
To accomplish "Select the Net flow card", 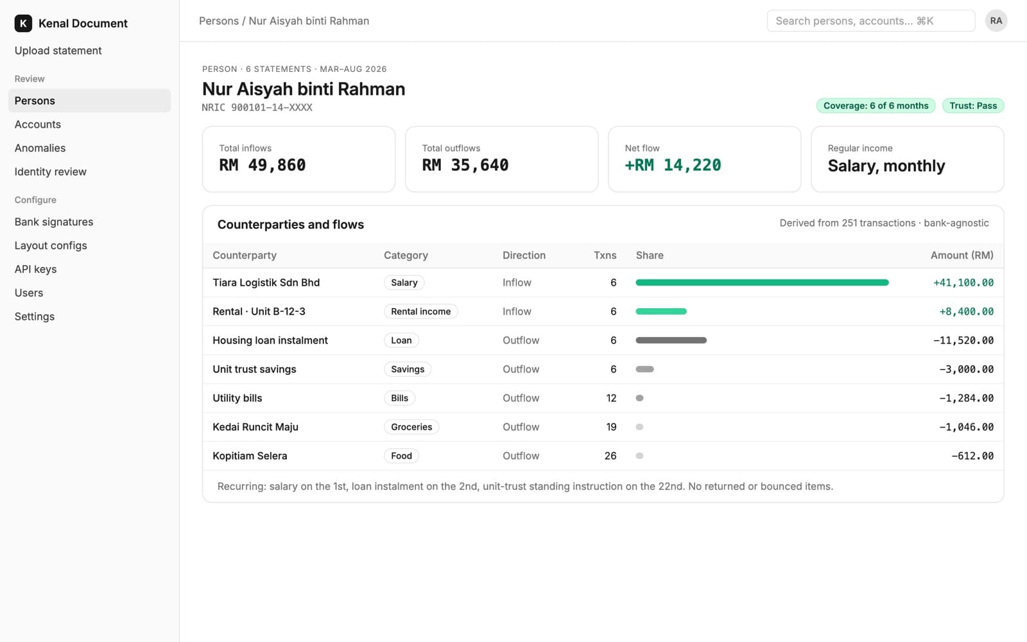I will pos(704,159).
